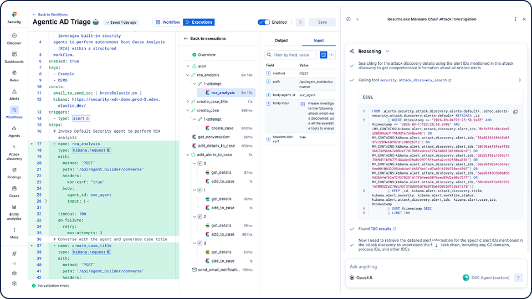
Task: Expand the attack_discovery_search tool call details
Action: [x=519, y=80]
